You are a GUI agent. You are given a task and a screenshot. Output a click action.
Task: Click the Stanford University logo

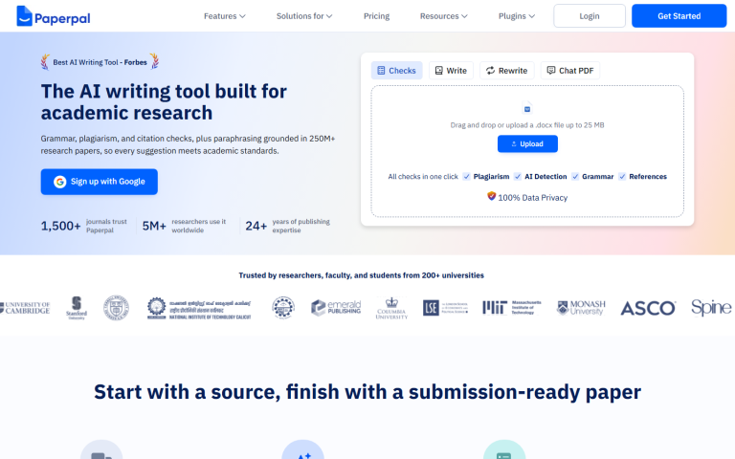[x=77, y=308]
